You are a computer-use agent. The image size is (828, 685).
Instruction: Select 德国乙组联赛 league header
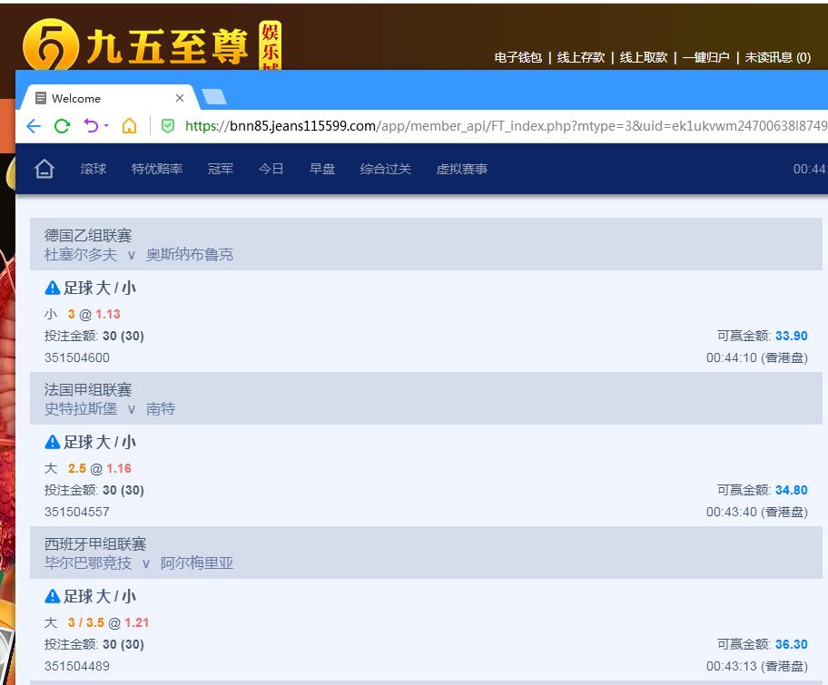point(88,235)
